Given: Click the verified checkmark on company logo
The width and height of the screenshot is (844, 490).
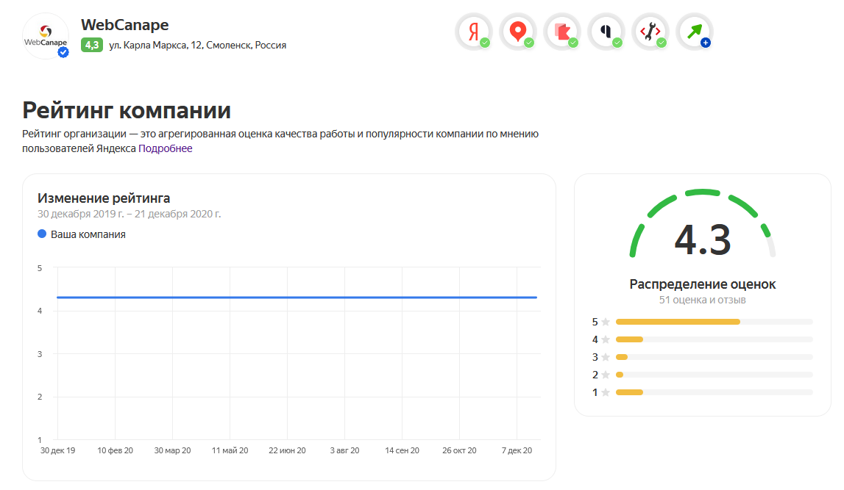Looking at the screenshot, I should pos(63,53).
